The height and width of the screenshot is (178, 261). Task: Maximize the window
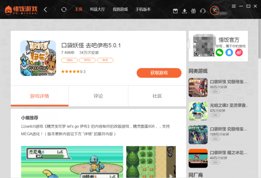(248, 6)
